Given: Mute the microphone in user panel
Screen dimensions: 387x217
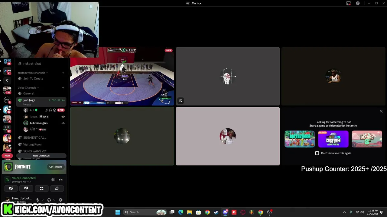Looking at the screenshot, I should click(37, 200).
